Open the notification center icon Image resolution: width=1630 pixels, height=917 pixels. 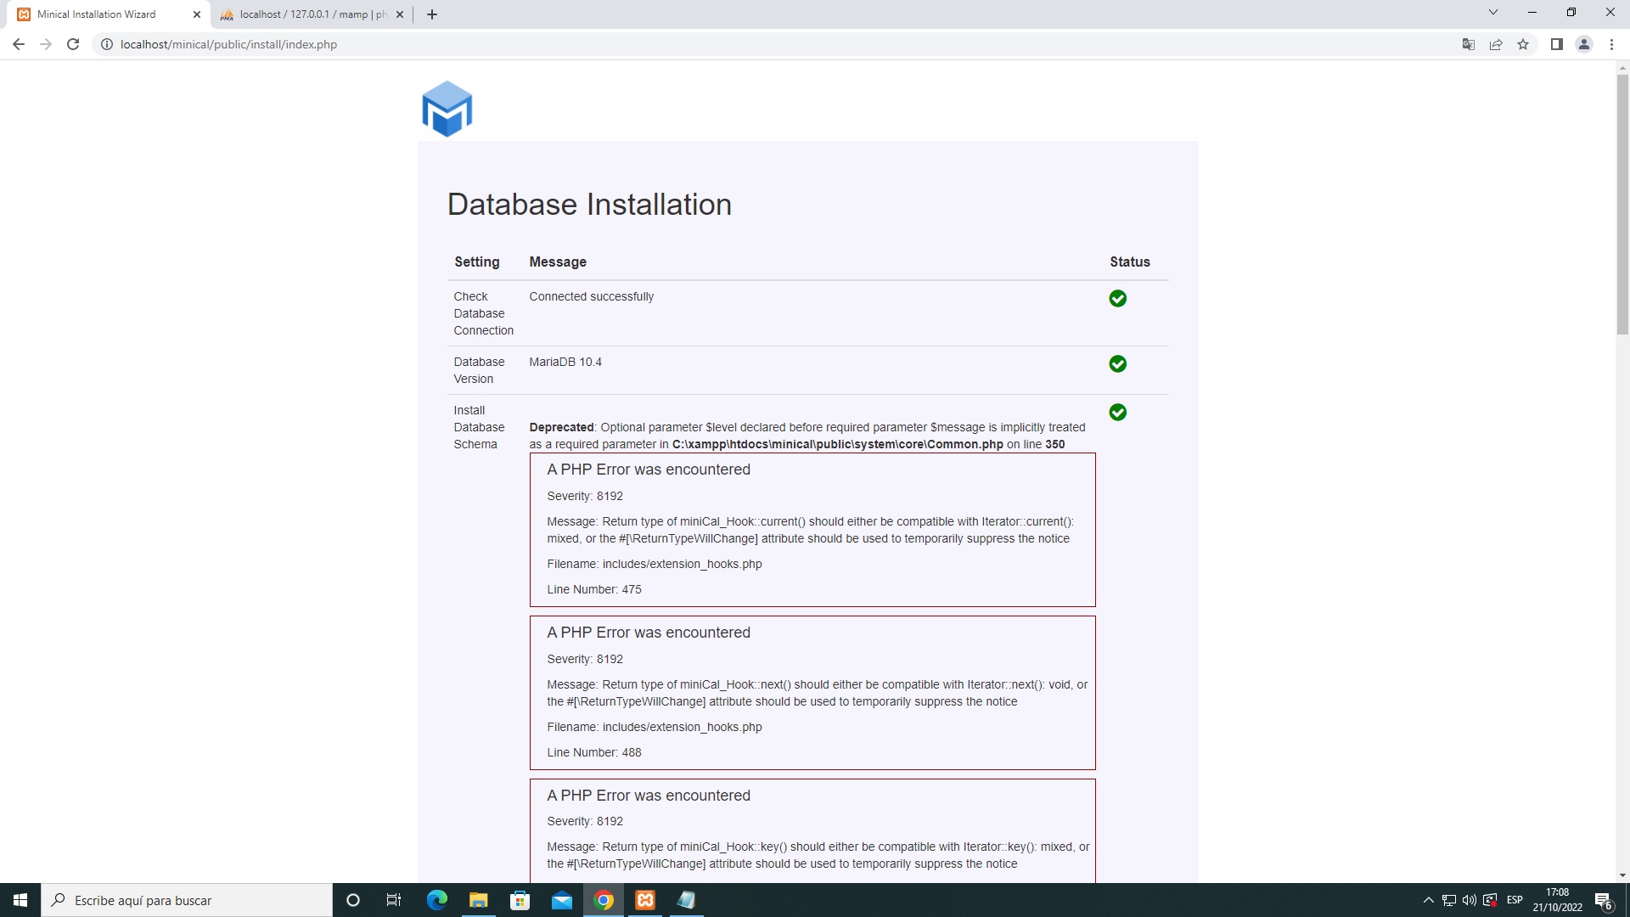pos(1604,900)
